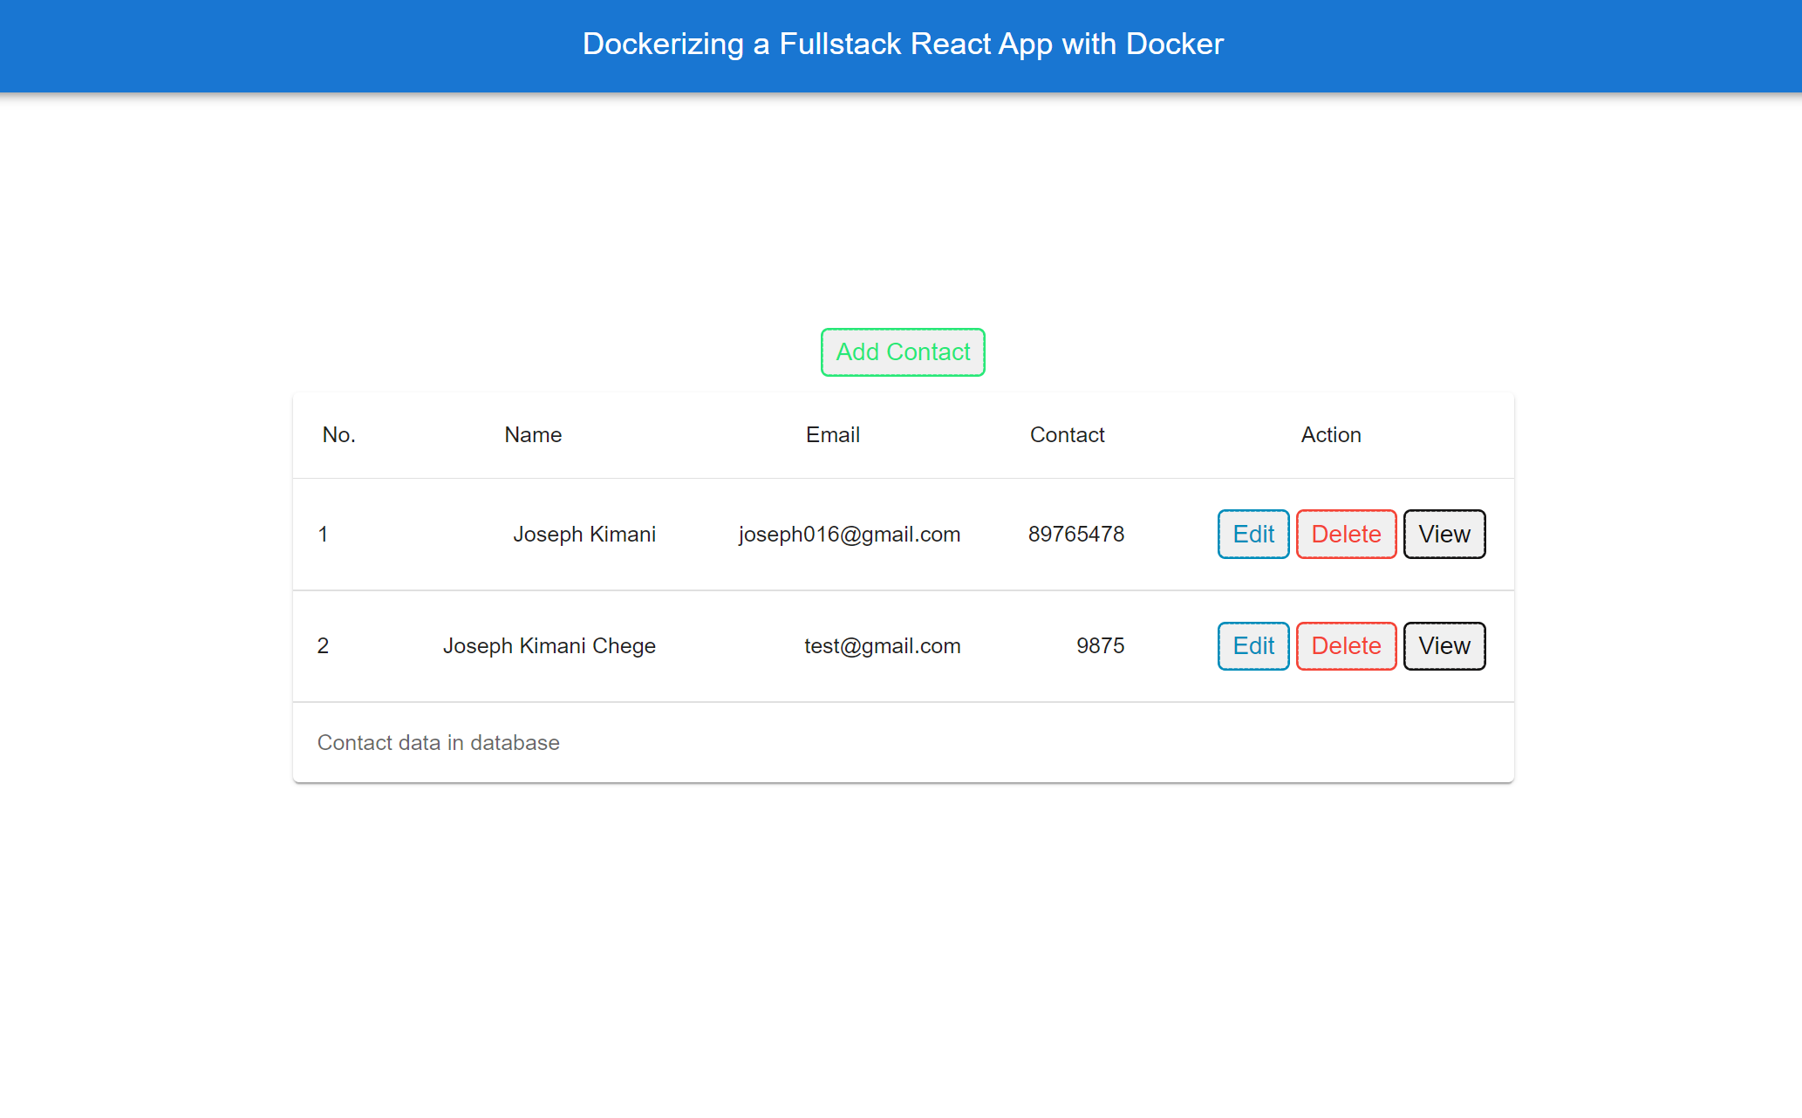This screenshot has width=1802, height=1118.
Task: Click the 'No.' column header
Action: 339,435
